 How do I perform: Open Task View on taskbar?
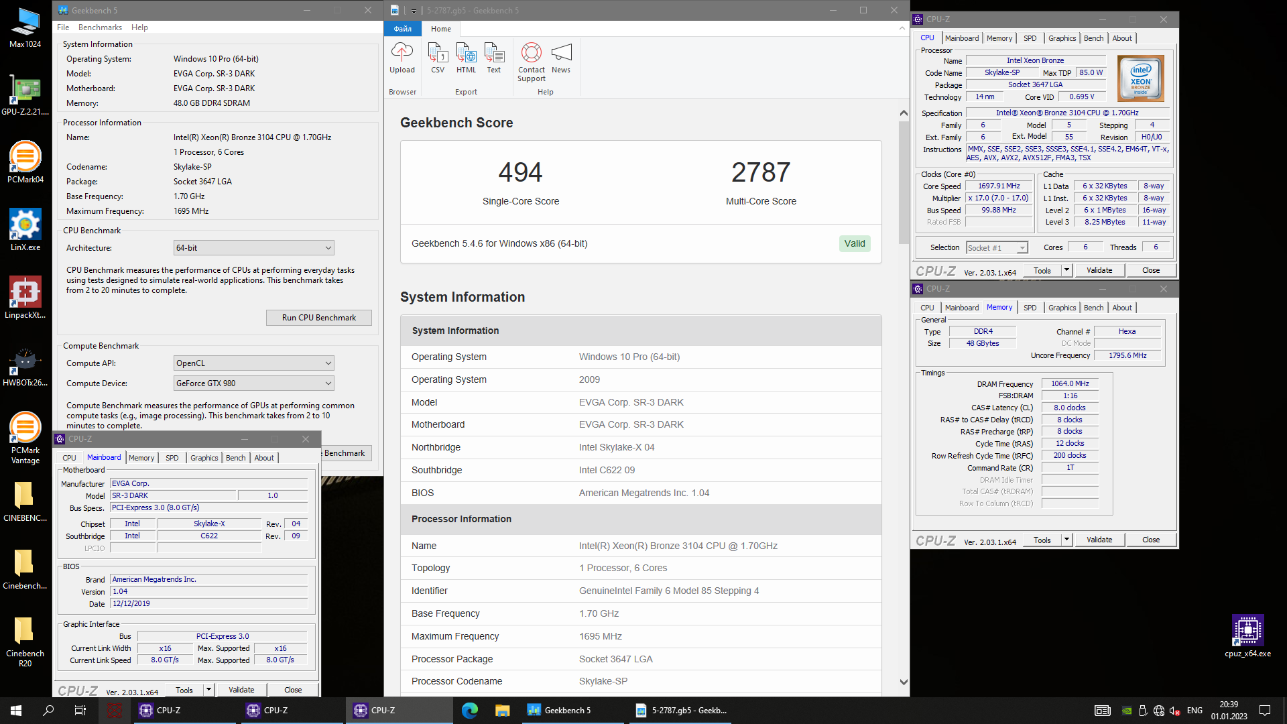click(80, 711)
